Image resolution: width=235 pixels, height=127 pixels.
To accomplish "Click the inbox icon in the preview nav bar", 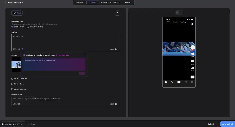I will pos(186,82).
